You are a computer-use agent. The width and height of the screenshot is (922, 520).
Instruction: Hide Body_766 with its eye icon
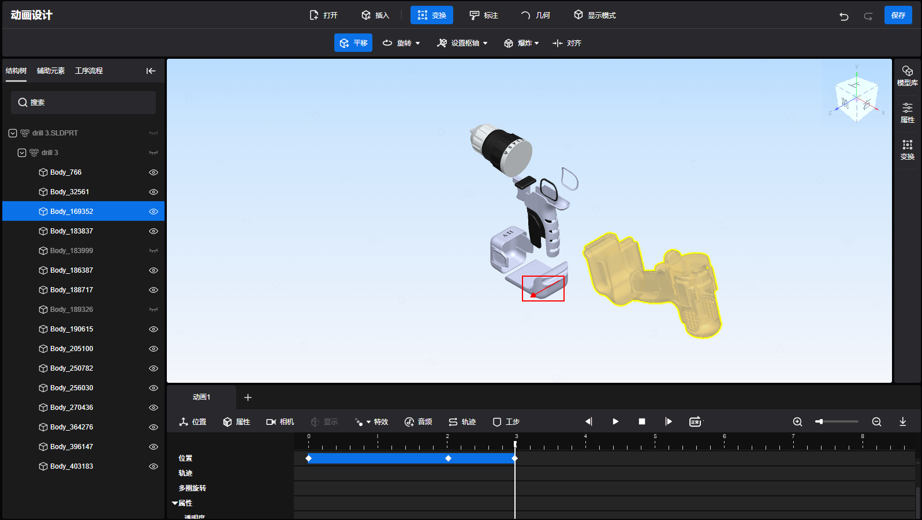(154, 172)
